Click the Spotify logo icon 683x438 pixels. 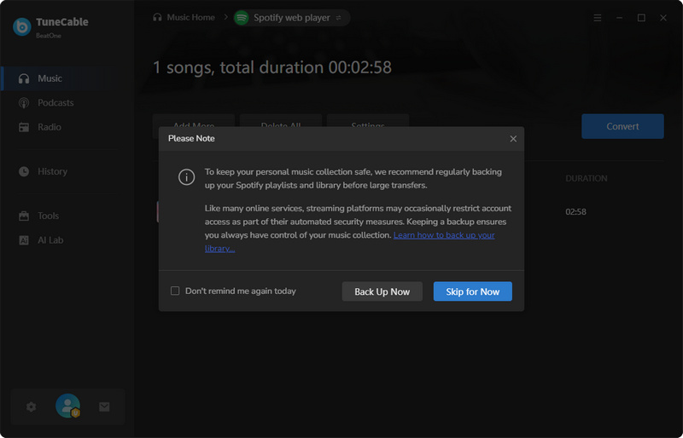pyautogui.click(x=242, y=18)
